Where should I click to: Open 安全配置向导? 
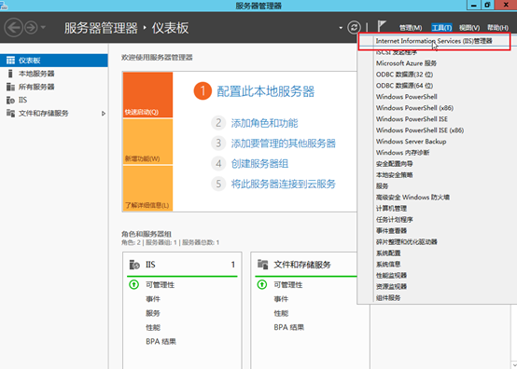coord(394,164)
